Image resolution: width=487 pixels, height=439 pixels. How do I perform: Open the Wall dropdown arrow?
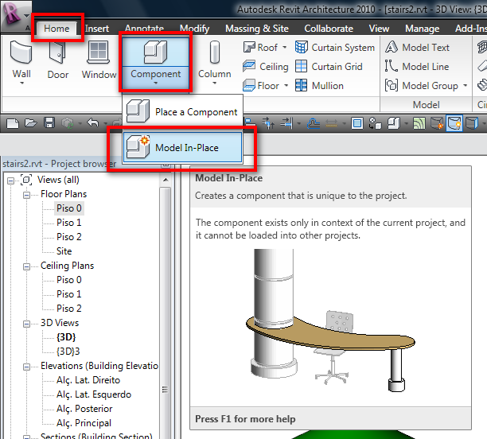click(21, 84)
